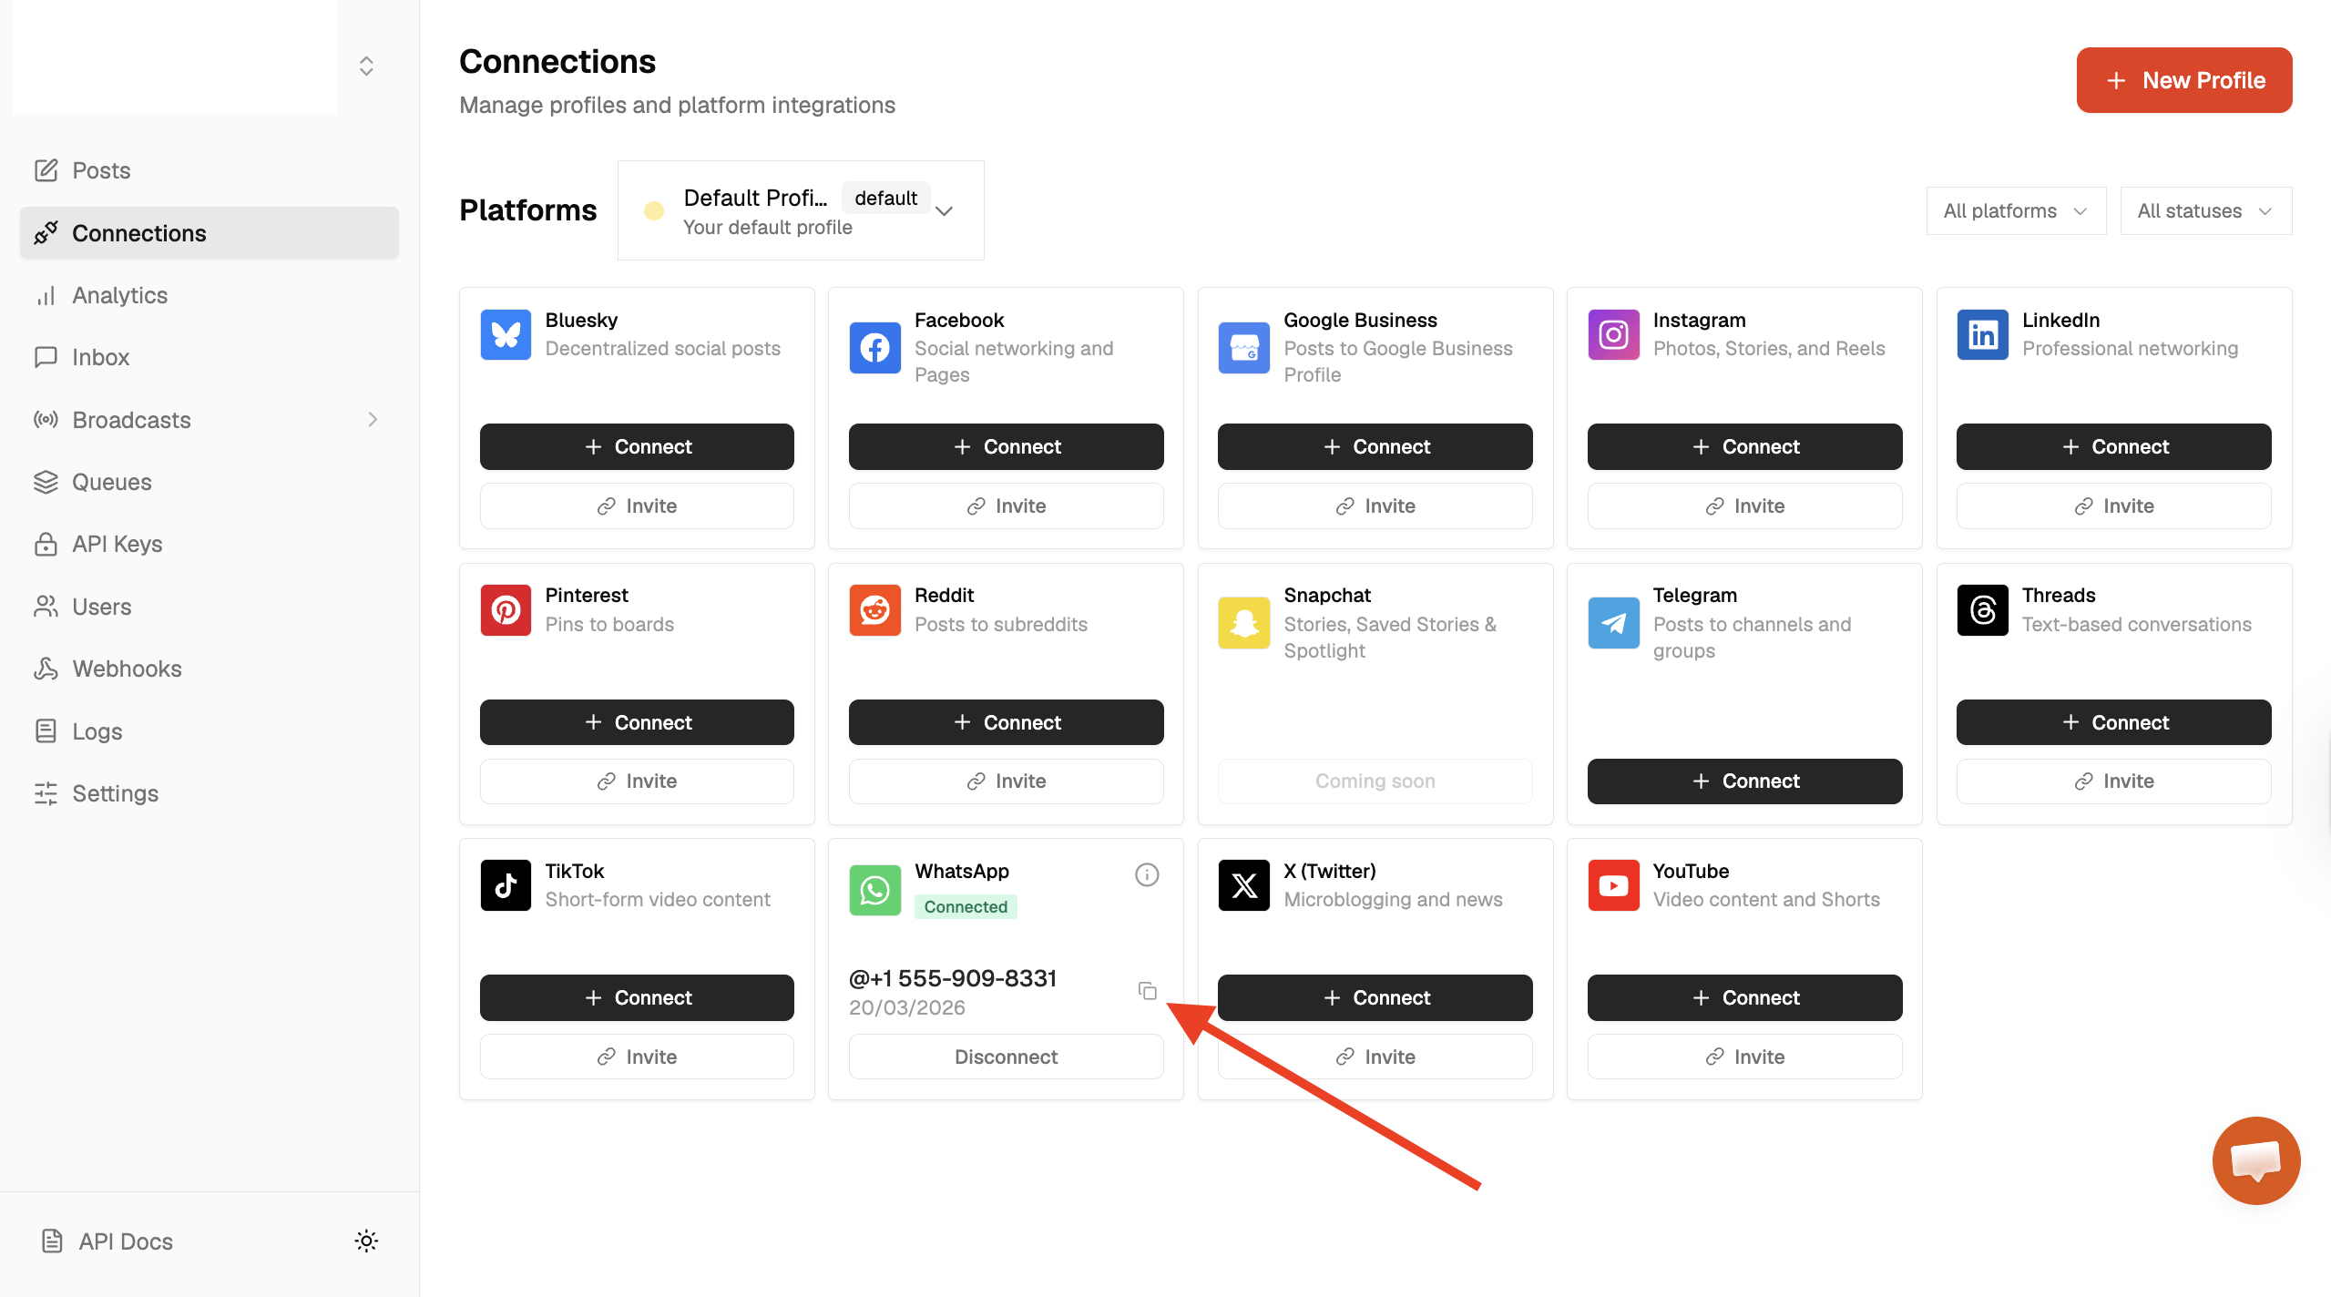Click the YouTube platform logo

pos(1613,885)
